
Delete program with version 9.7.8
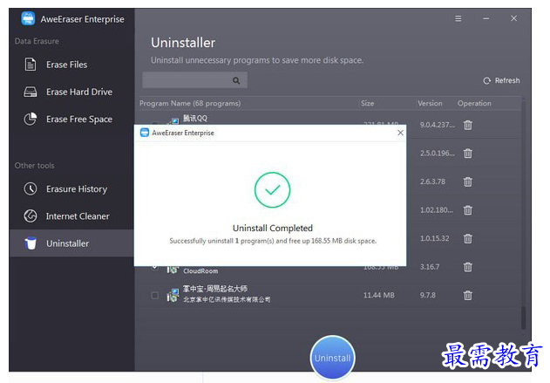(468, 296)
